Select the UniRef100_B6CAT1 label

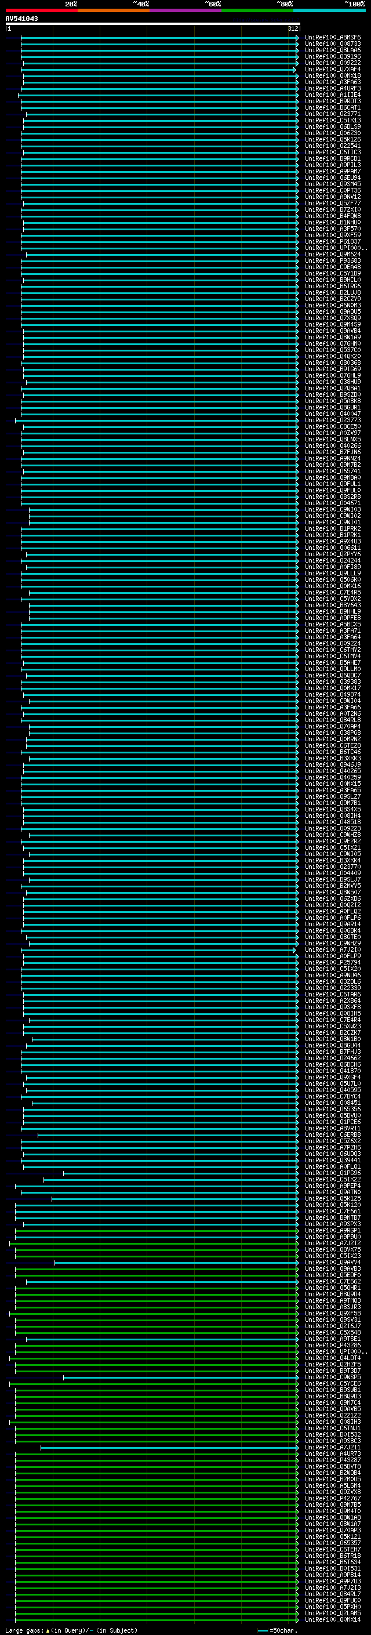point(333,108)
